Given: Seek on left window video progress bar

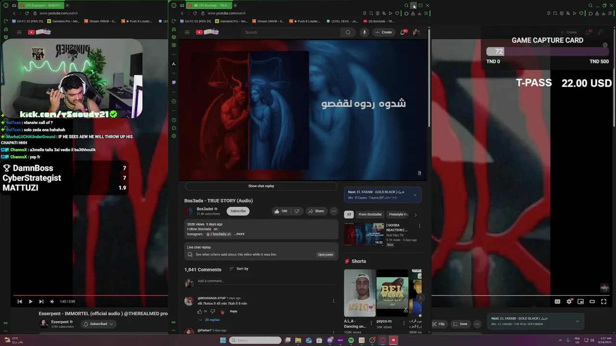Looking at the screenshot, I should click(x=90, y=296).
